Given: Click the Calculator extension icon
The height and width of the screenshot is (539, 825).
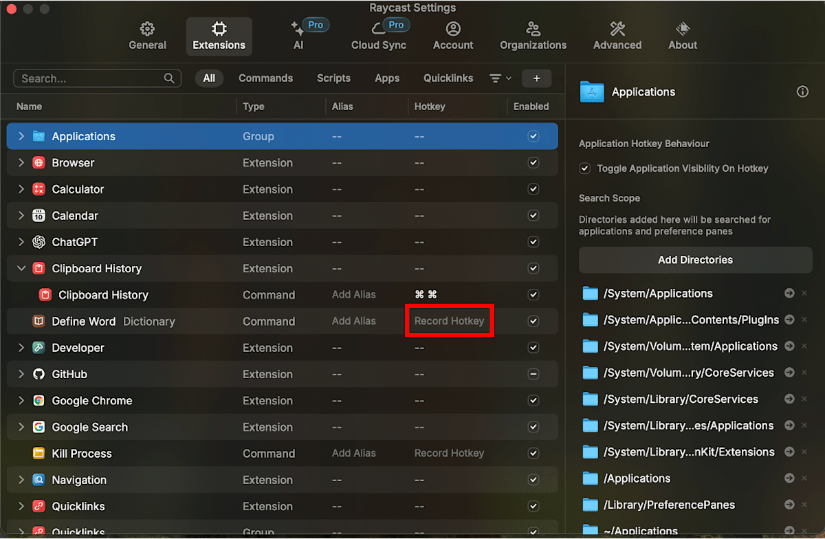Looking at the screenshot, I should [38, 189].
